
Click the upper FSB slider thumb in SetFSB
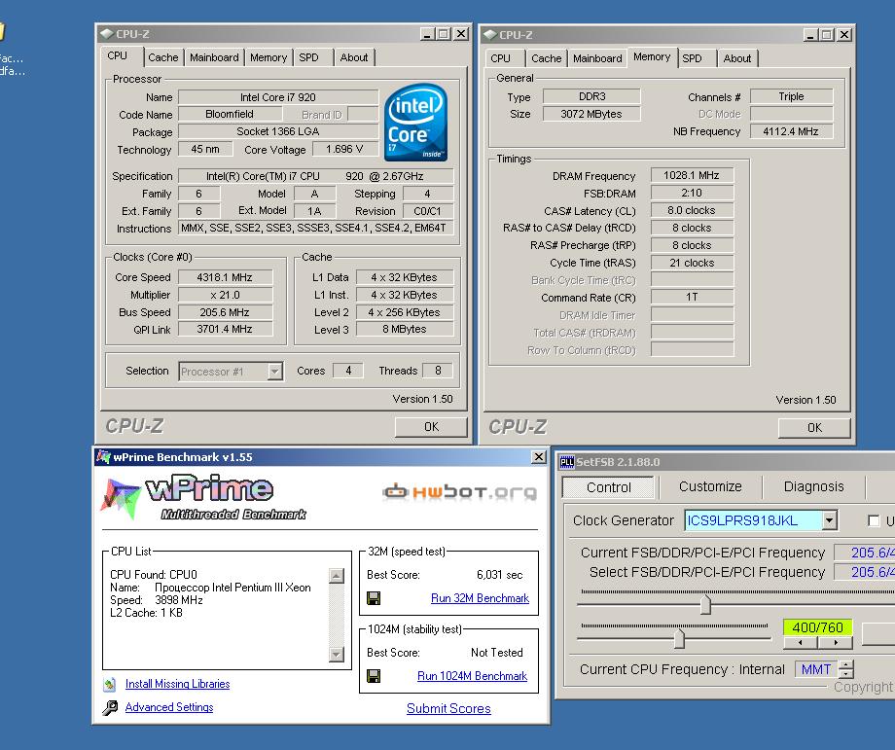[706, 604]
